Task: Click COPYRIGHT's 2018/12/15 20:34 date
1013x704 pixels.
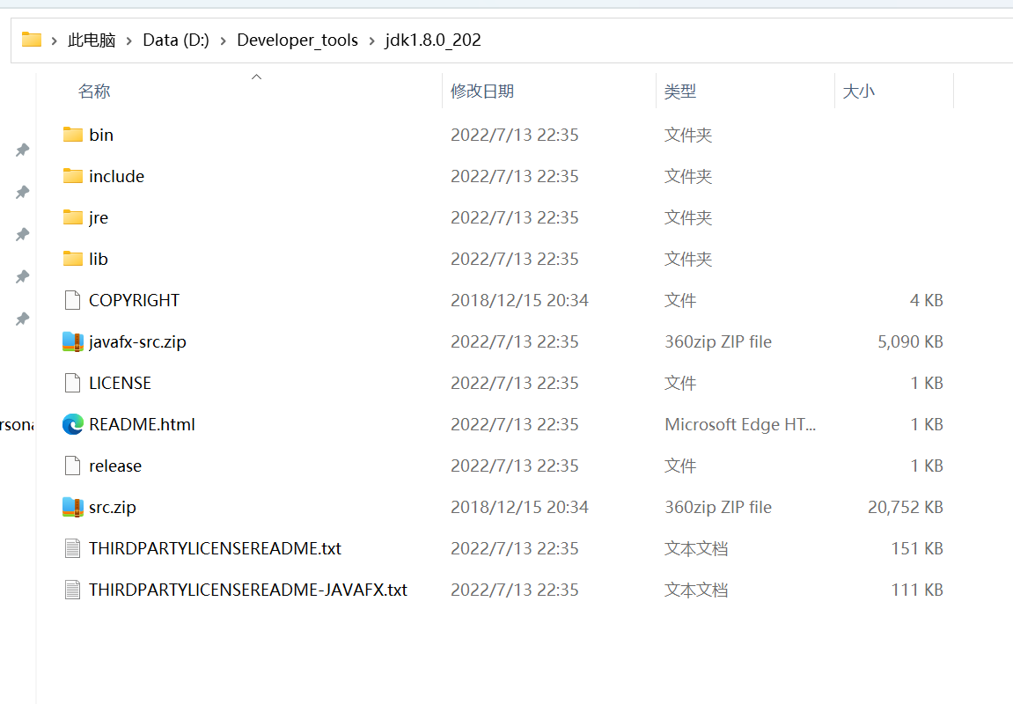Action: (519, 300)
